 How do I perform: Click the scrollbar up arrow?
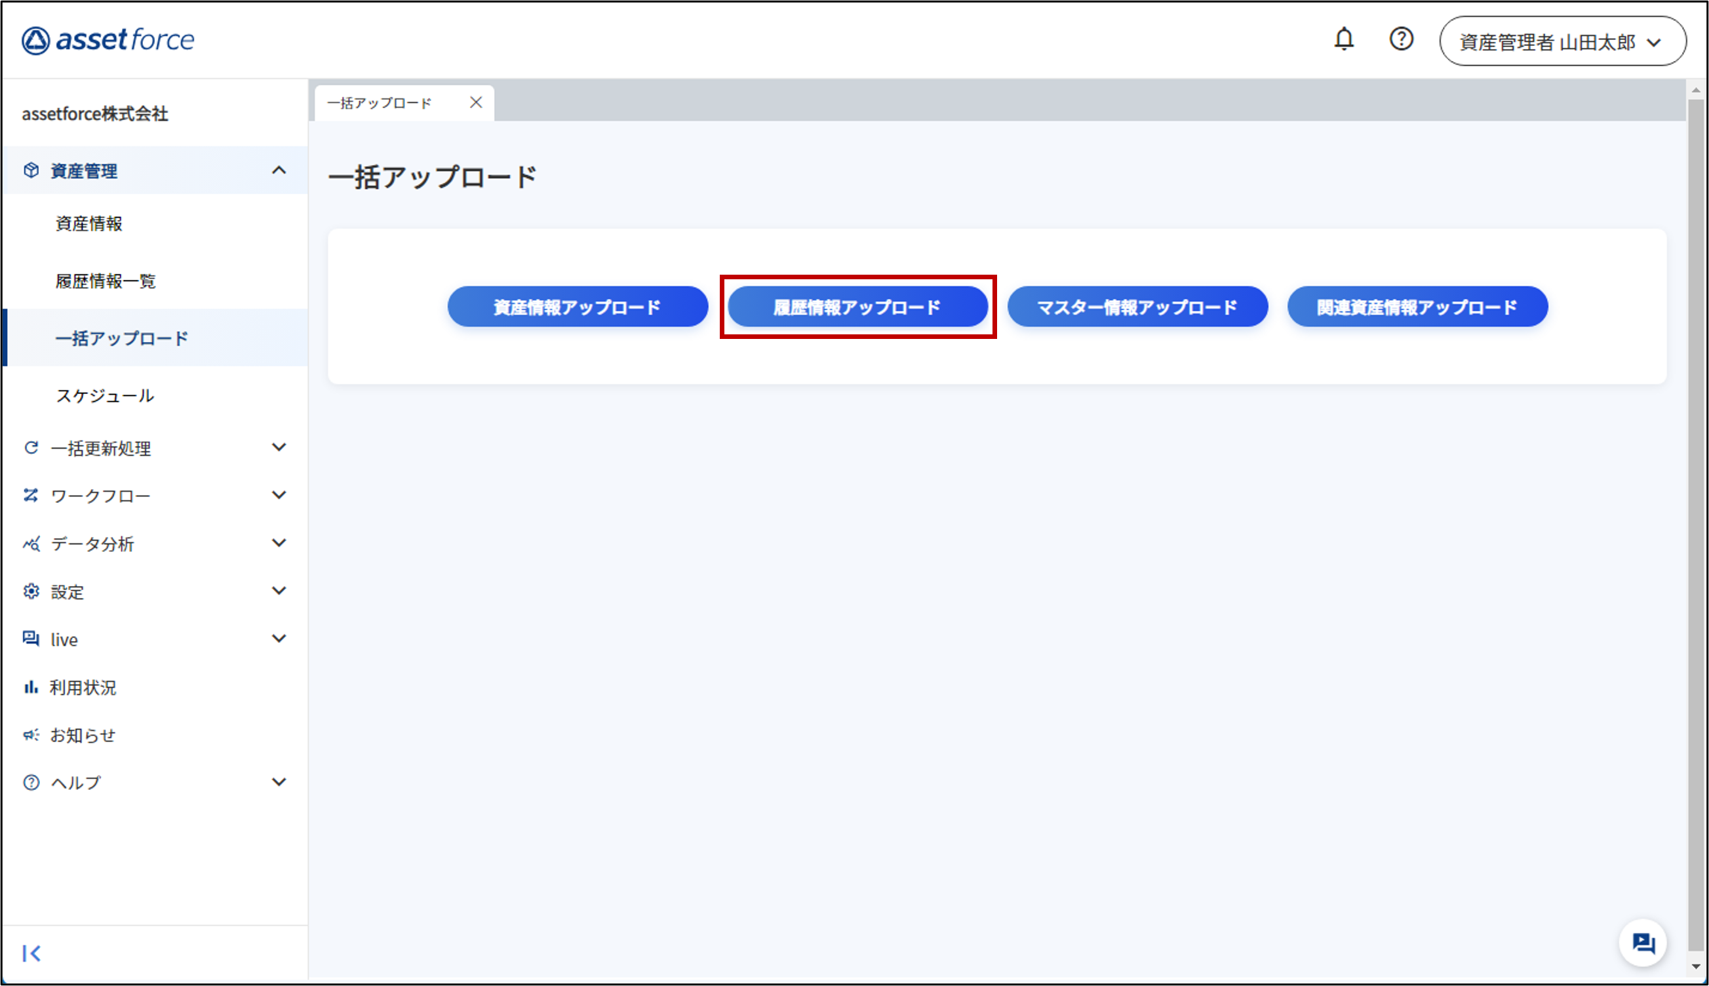coord(1695,89)
